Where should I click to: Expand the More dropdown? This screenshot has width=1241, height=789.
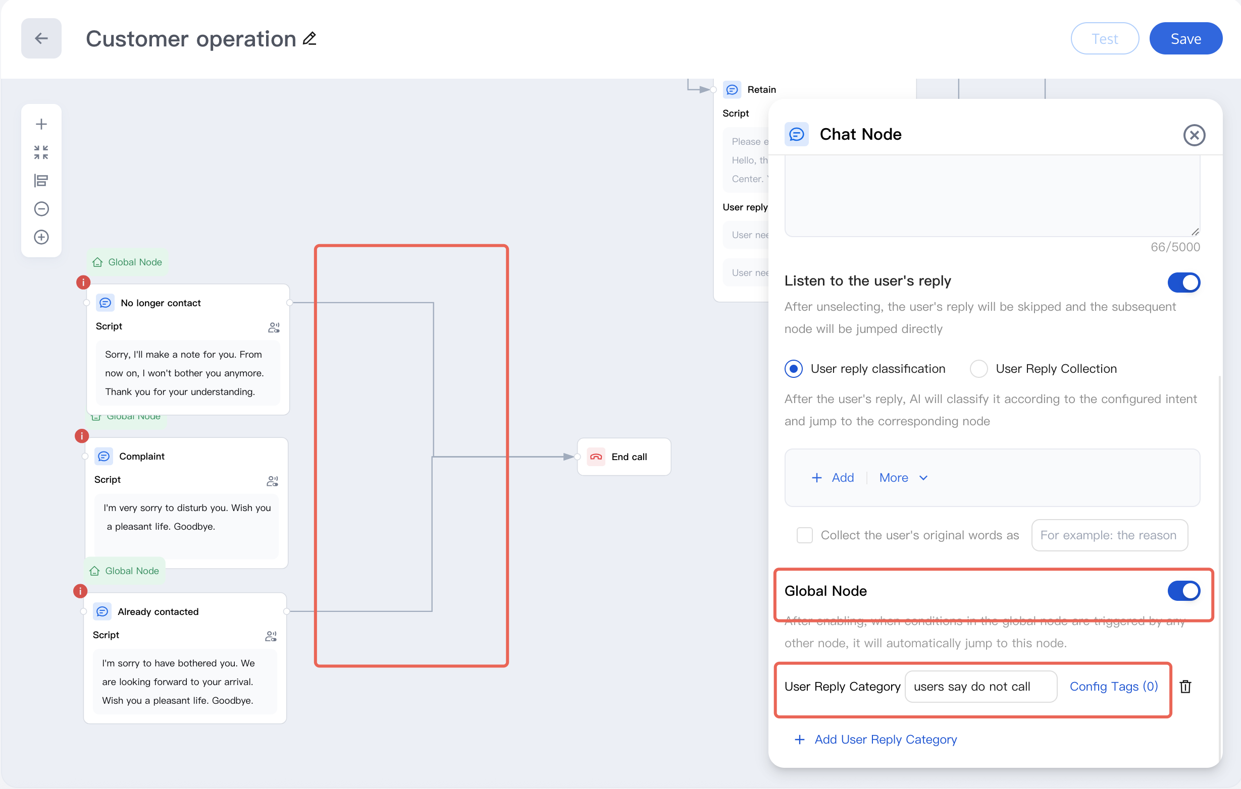903,478
